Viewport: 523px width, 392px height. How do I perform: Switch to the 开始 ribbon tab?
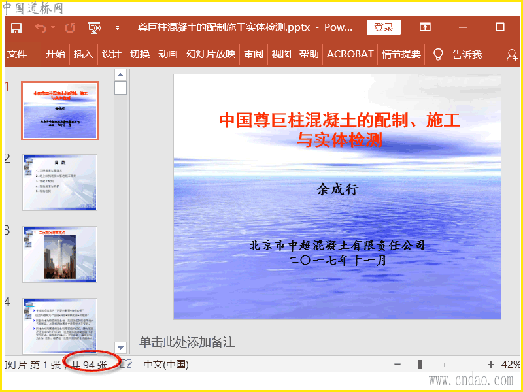(x=56, y=54)
